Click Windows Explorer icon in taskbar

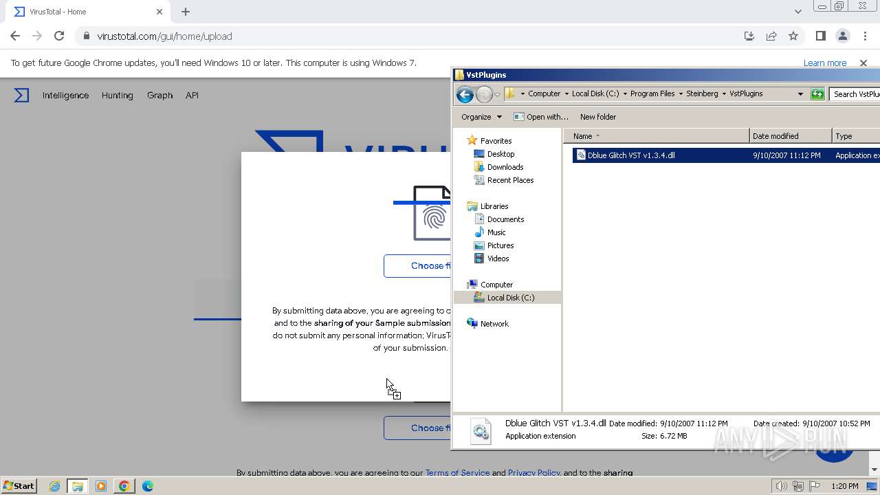[78, 486]
